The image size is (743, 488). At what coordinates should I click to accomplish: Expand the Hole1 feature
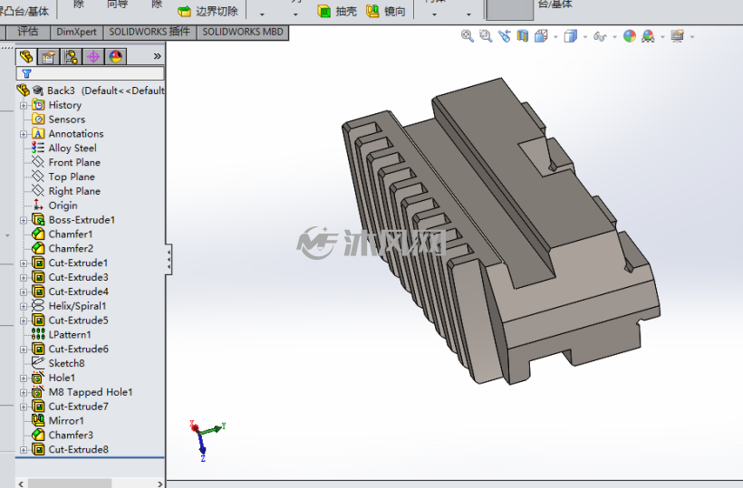coord(24,378)
